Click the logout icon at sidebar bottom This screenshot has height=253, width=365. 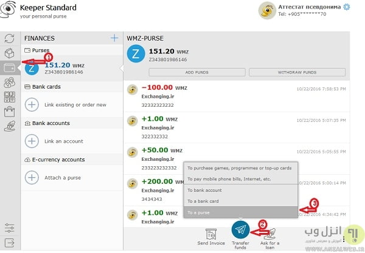point(9,243)
